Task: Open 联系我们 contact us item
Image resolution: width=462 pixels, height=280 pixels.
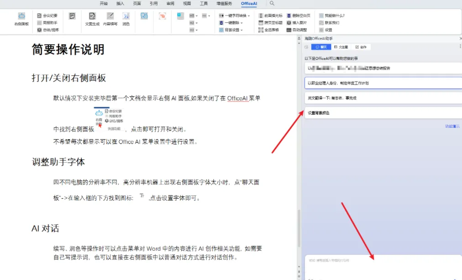Action: point(329,23)
